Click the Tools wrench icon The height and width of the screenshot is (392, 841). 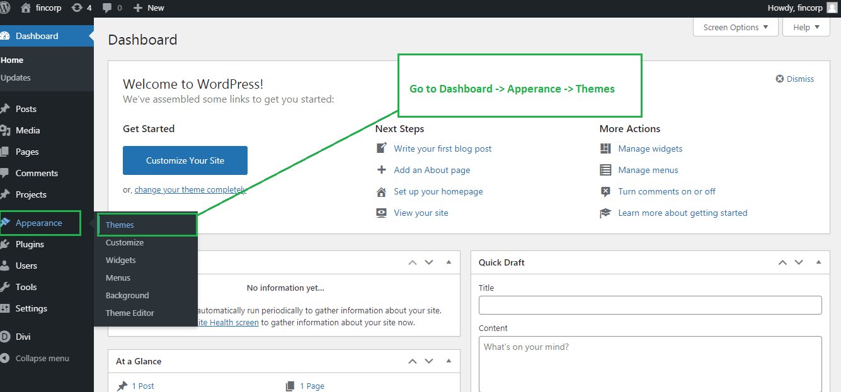pyautogui.click(x=5, y=287)
